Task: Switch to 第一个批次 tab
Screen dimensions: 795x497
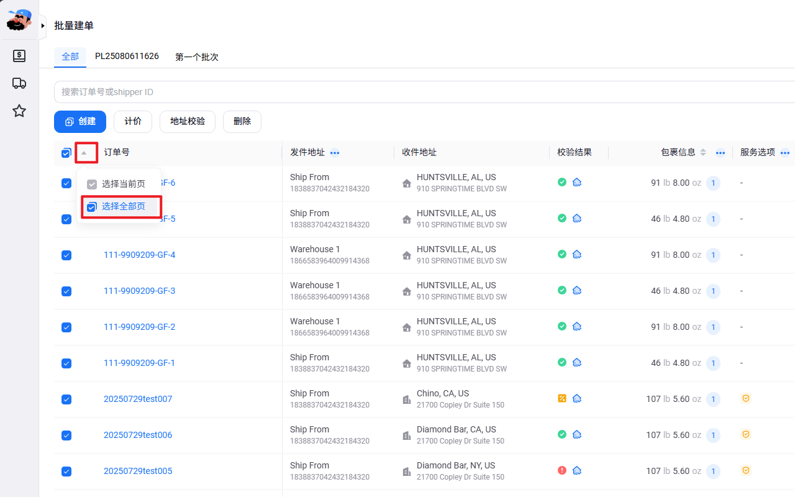Action: pyautogui.click(x=197, y=57)
